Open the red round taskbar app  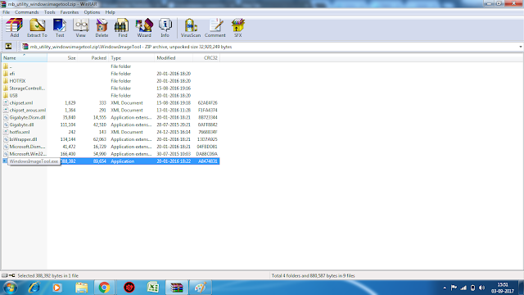[129, 288]
